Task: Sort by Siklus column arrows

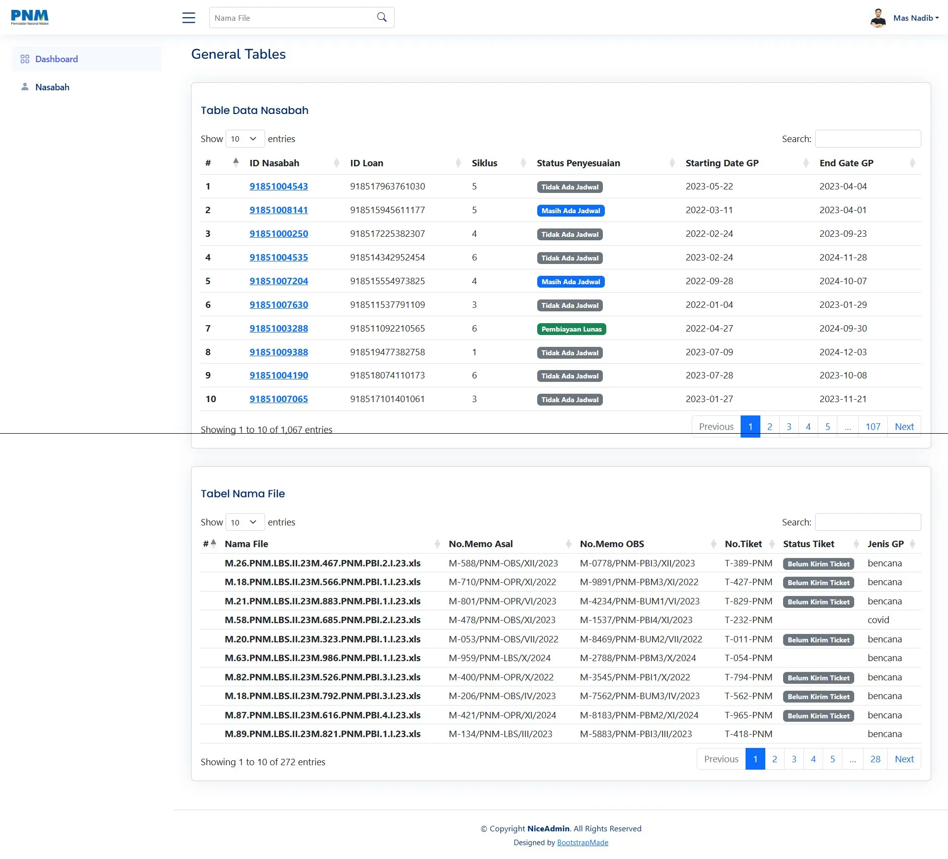Action: pos(523,163)
